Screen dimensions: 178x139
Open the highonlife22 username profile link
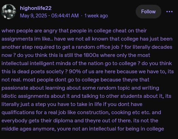click(36, 8)
